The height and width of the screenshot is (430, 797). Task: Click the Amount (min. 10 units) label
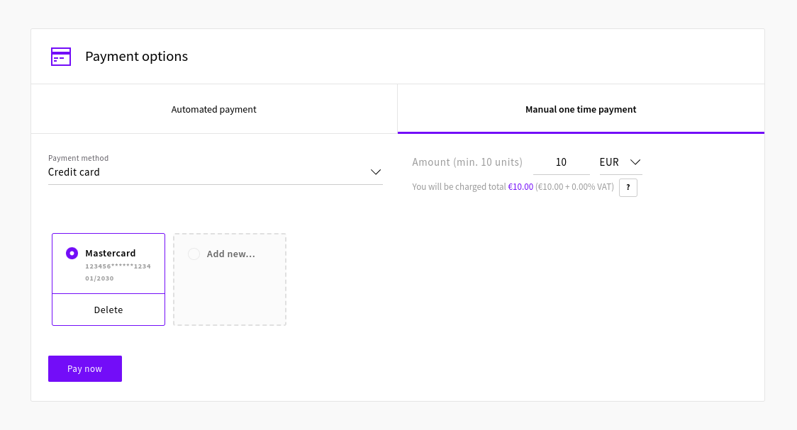tap(467, 162)
